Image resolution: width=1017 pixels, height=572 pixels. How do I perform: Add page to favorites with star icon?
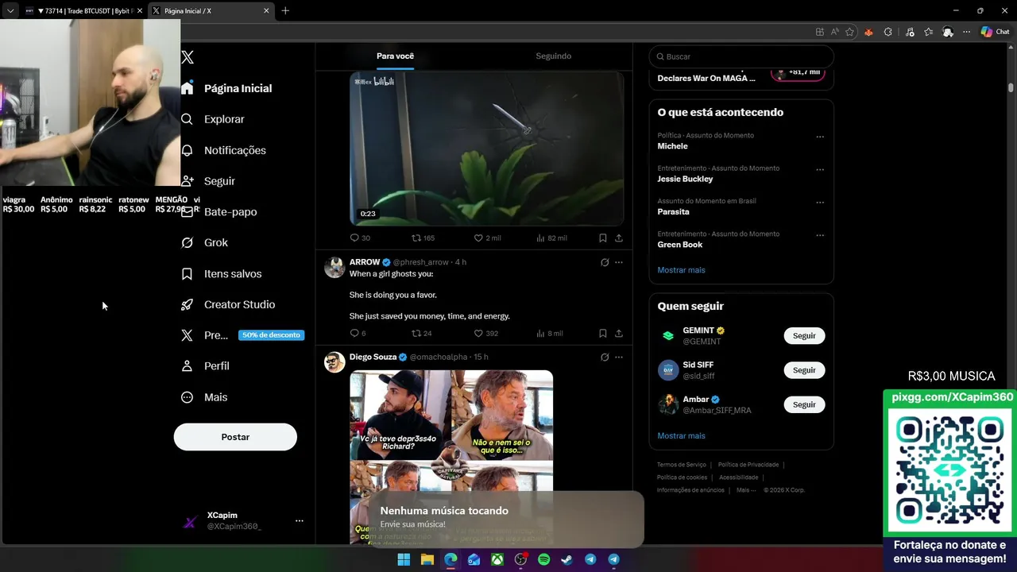tap(850, 32)
